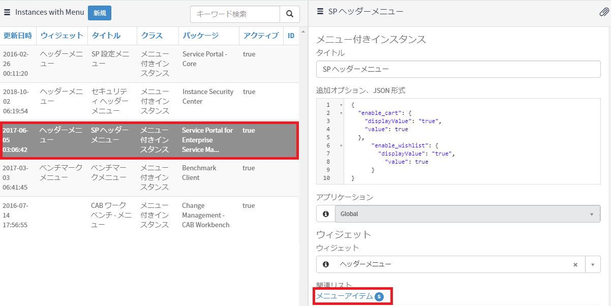Select the CAB ワークベンチ - メニュー row title

pyautogui.click(x=111, y=215)
